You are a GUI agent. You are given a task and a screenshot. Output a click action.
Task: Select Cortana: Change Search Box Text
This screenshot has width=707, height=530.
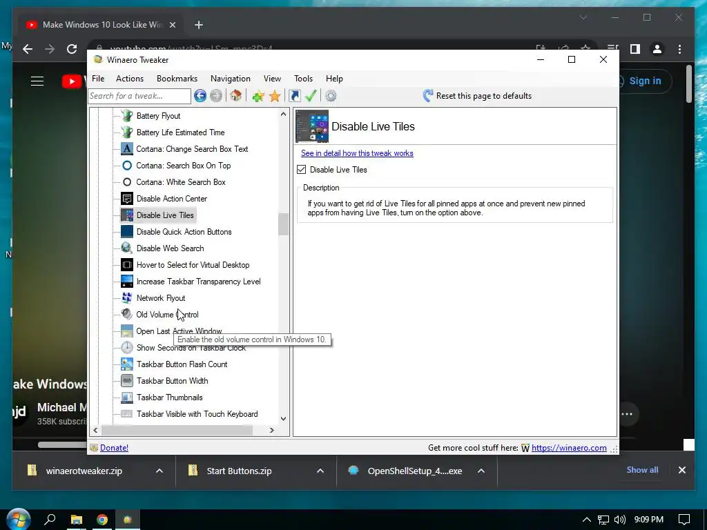(x=192, y=149)
